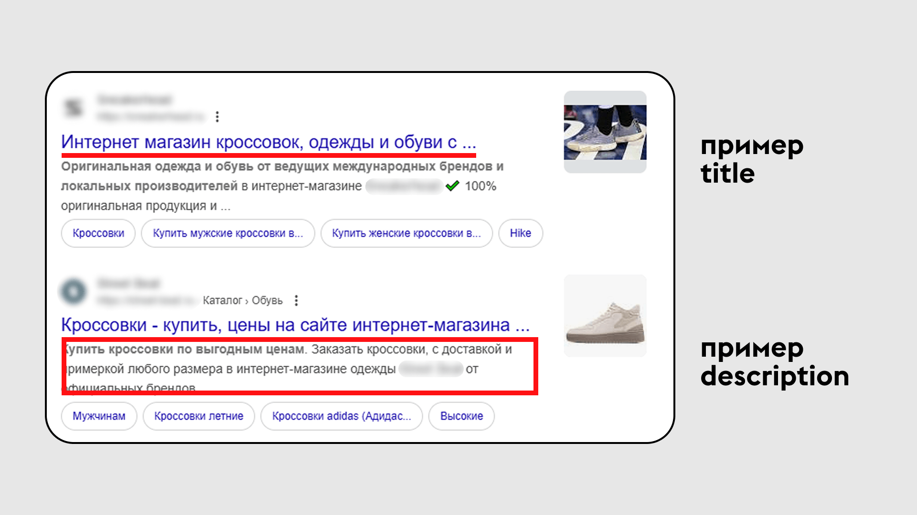Open the 'Кроссовки - купить, цены' result title
This screenshot has width=917, height=515.
(x=295, y=325)
